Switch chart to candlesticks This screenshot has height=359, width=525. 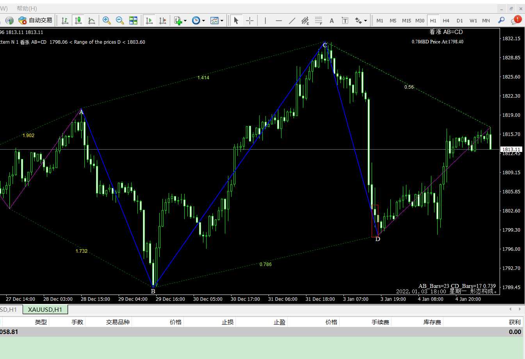point(78,21)
